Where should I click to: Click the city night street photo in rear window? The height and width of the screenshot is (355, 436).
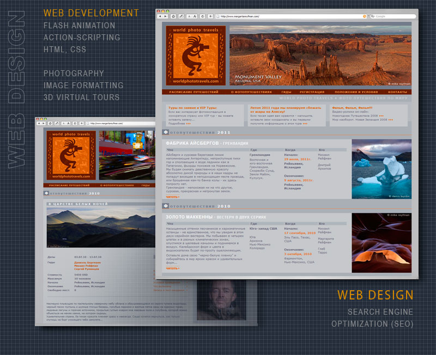point(127,155)
